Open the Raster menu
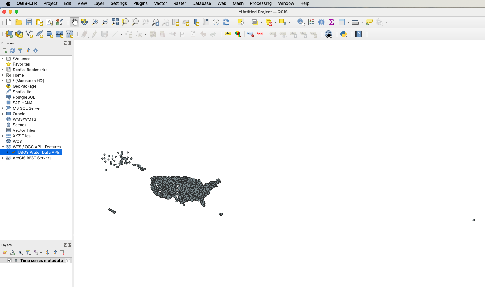This screenshot has height=287, width=485. [180, 3]
